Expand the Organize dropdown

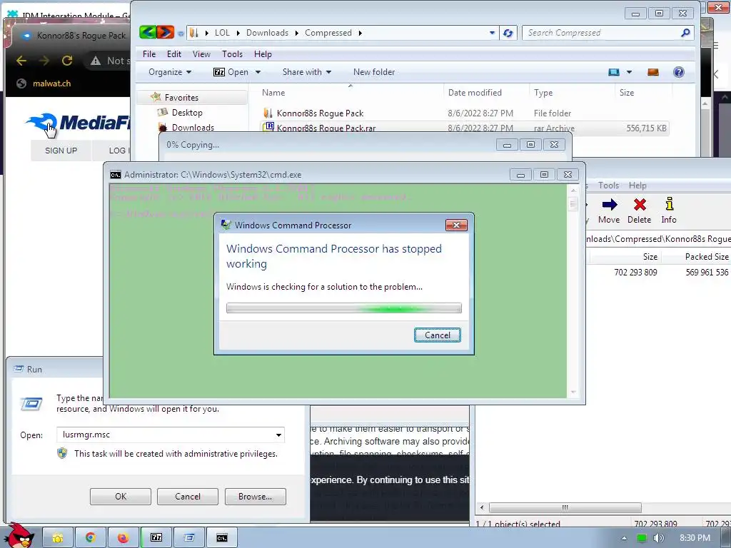pos(188,72)
